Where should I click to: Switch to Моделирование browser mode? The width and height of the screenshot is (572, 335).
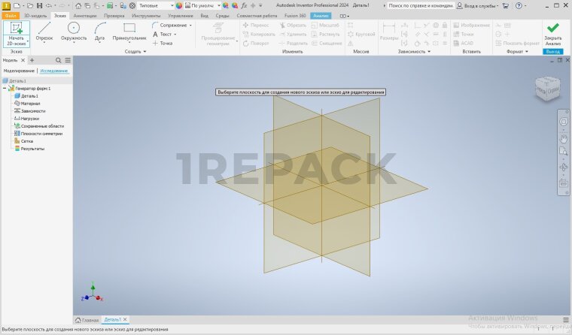click(x=18, y=71)
